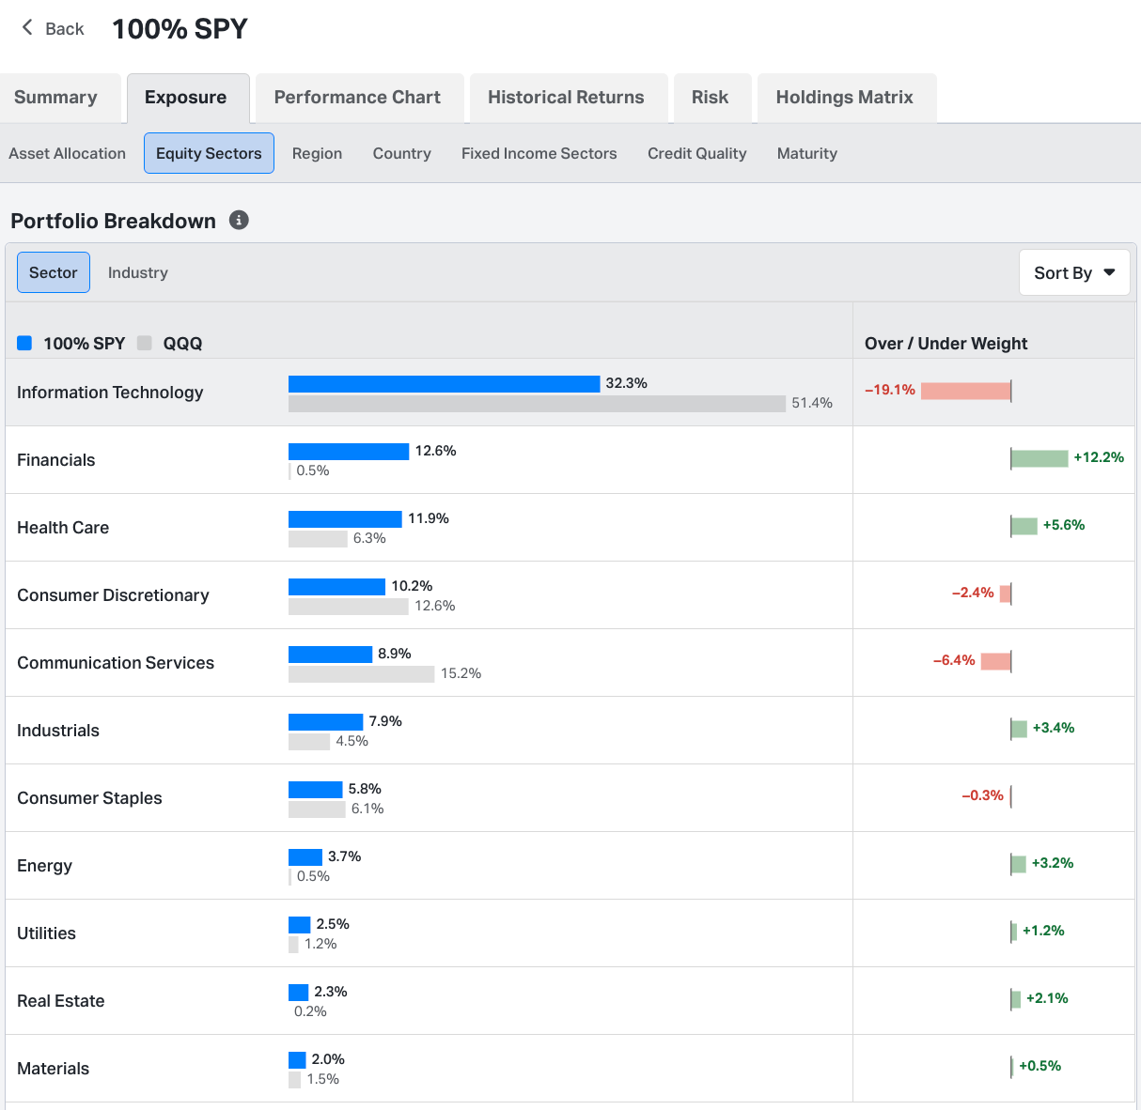Click the 15.2% Communication Services QQQ bar
The height and width of the screenshot is (1110, 1141).
point(362,674)
